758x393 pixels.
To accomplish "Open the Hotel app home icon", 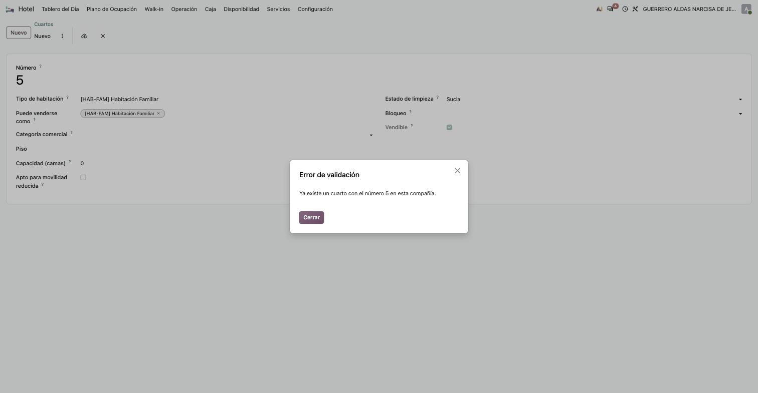I will [x=10, y=9].
